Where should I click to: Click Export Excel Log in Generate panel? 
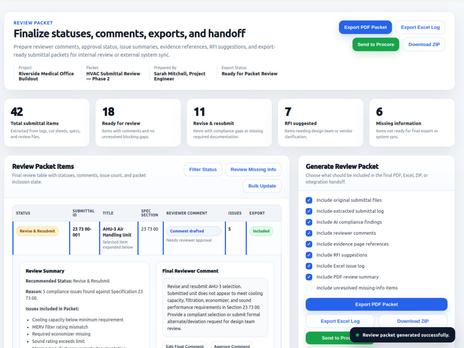[340, 321]
